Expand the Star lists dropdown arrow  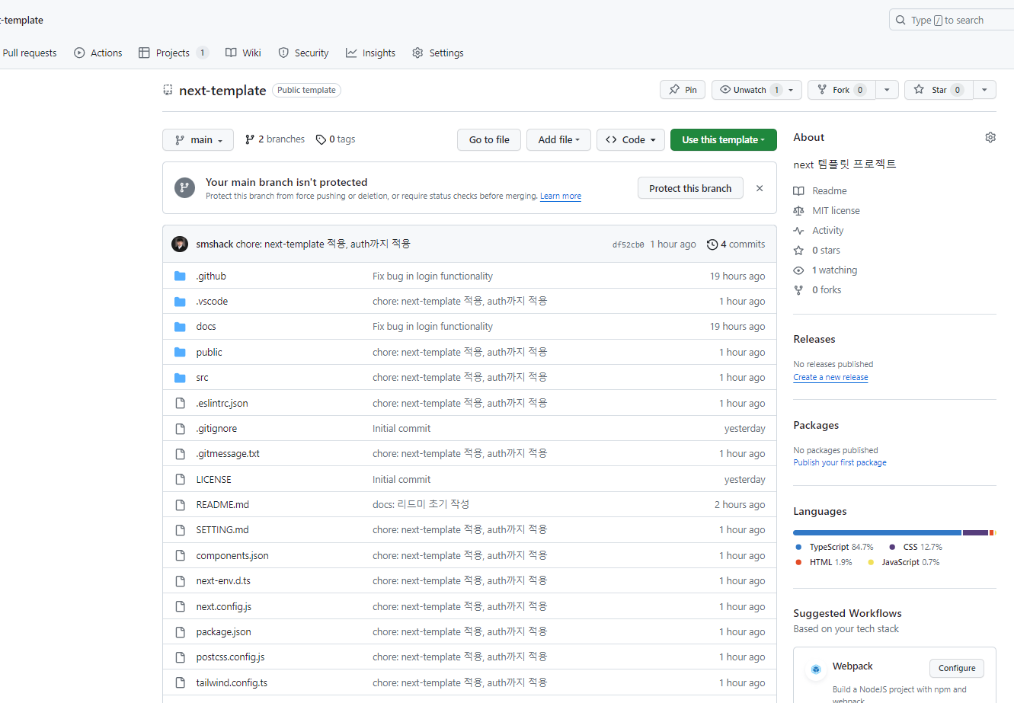[984, 90]
